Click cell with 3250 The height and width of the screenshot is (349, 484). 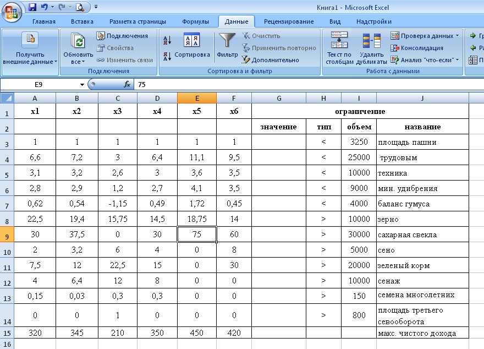click(x=359, y=142)
